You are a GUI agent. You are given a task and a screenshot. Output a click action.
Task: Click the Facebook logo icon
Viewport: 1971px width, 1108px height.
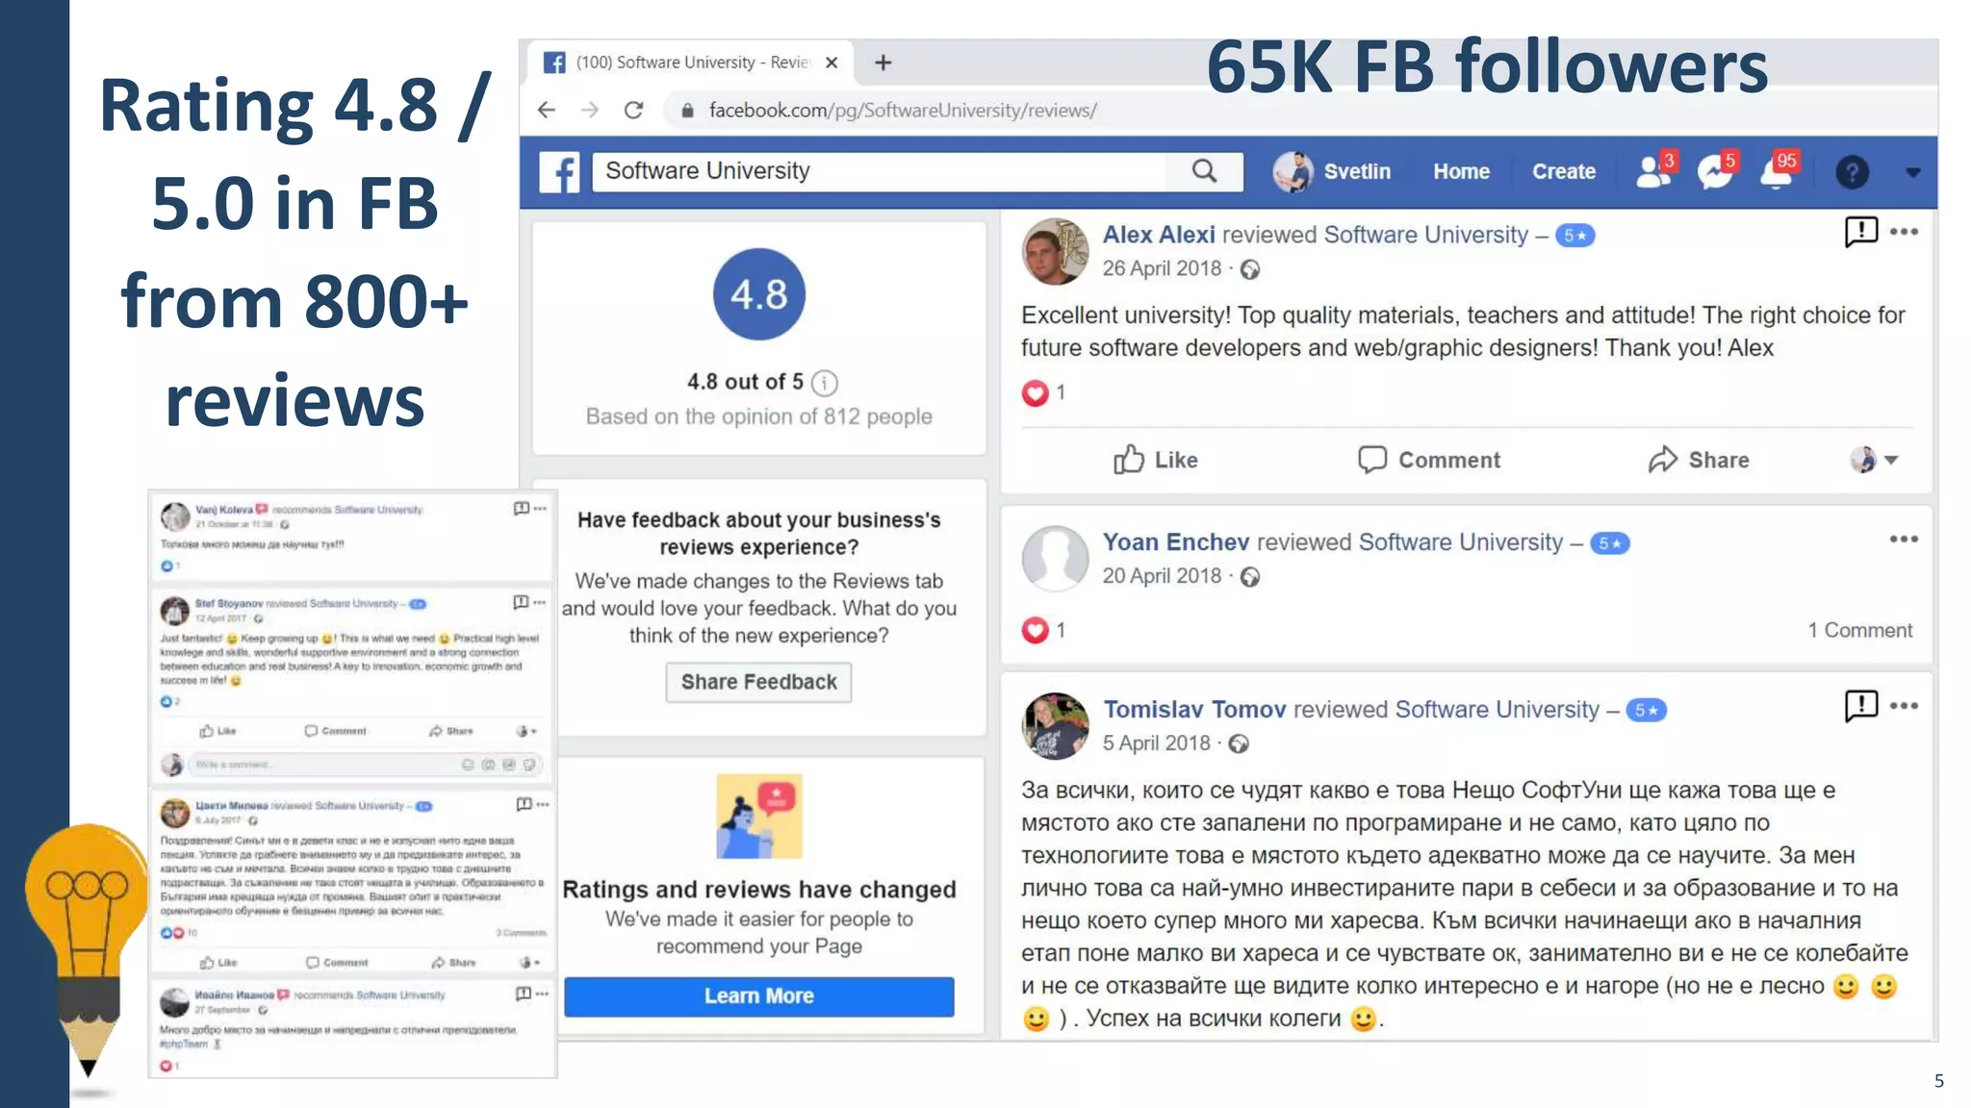[x=559, y=172]
